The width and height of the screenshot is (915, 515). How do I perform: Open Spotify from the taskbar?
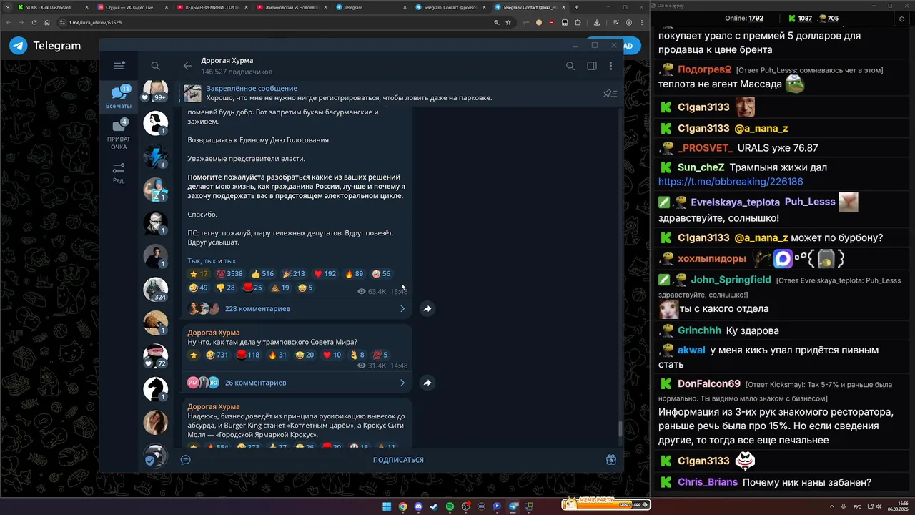click(x=450, y=506)
